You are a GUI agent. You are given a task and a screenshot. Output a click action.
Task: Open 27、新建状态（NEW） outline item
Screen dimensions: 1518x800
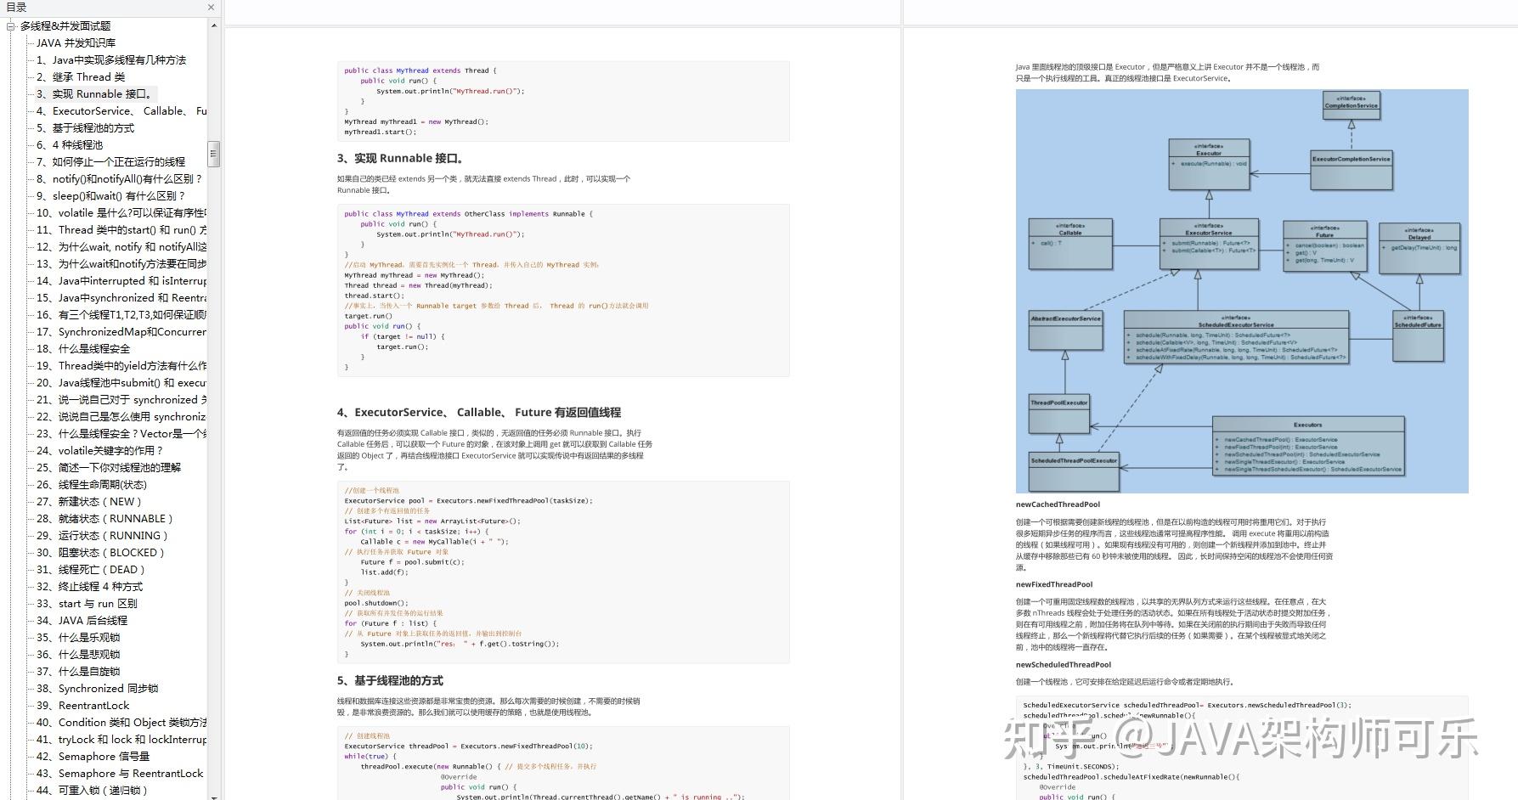click(x=89, y=502)
